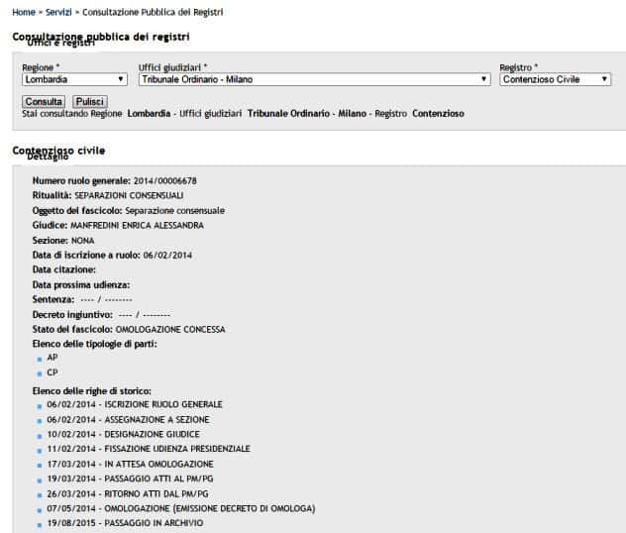Image resolution: width=626 pixels, height=533 pixels.
Task: Click the history row PASSAGGIO IN ARCHIVIO
Action: 125,523
